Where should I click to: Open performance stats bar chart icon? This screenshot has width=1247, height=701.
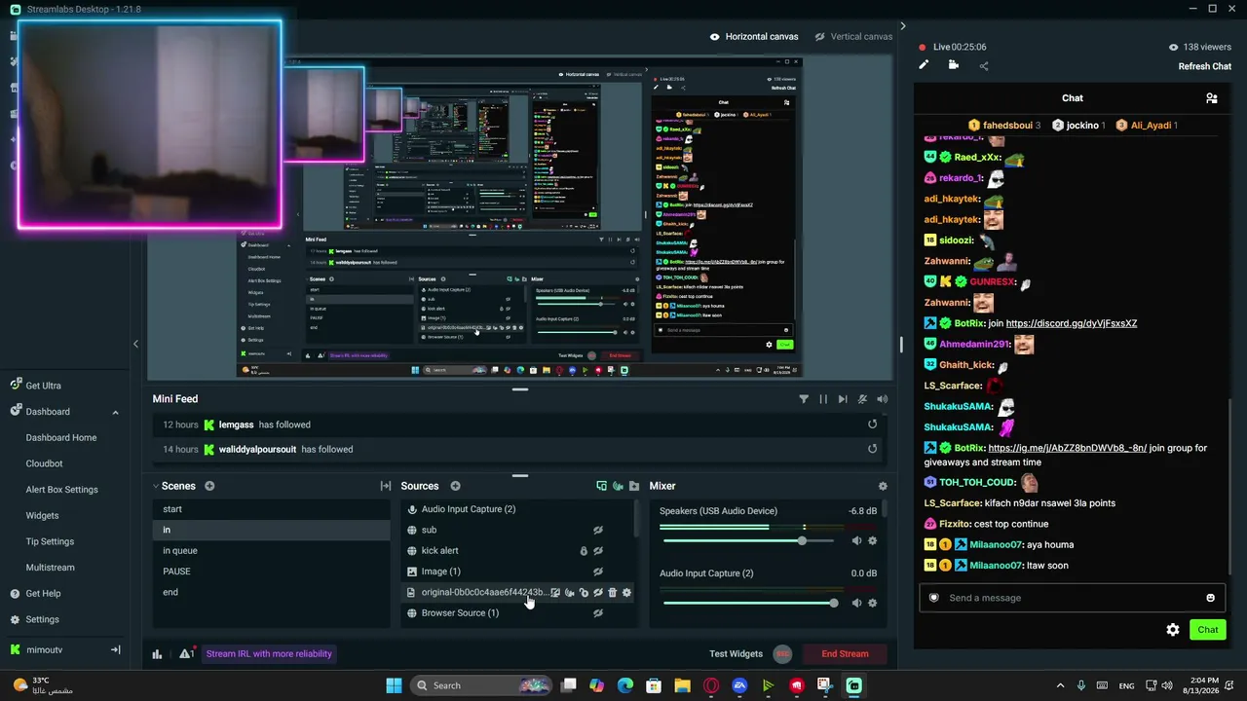coord(157,654)
